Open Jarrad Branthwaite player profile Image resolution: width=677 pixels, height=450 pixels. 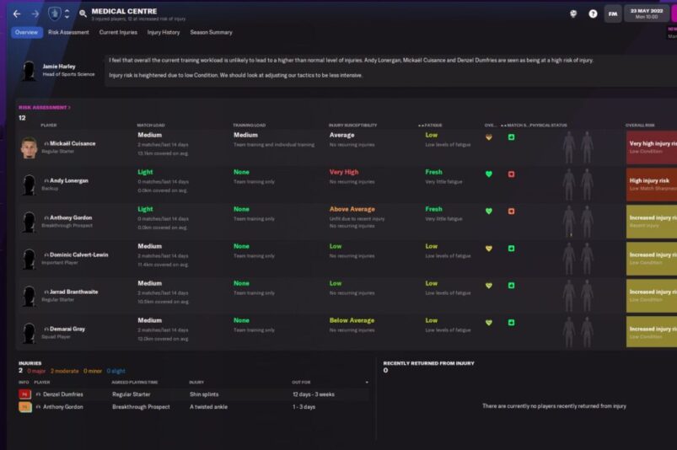click(73, 292)
